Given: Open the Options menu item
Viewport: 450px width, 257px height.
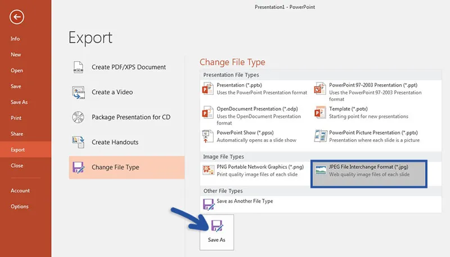Looking at the screenshot, I should pyautogui.click(x=20, y=206).
